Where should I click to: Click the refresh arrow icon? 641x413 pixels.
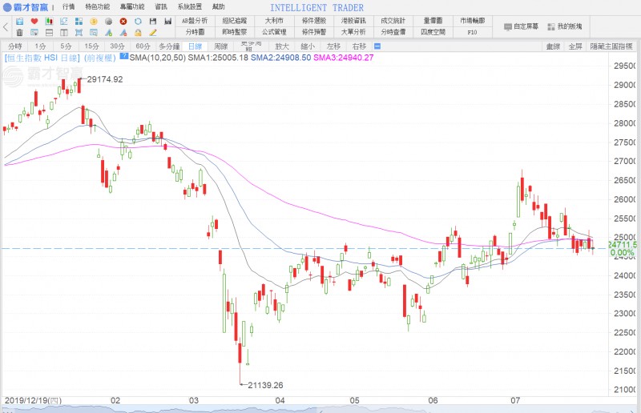[138, 21]
